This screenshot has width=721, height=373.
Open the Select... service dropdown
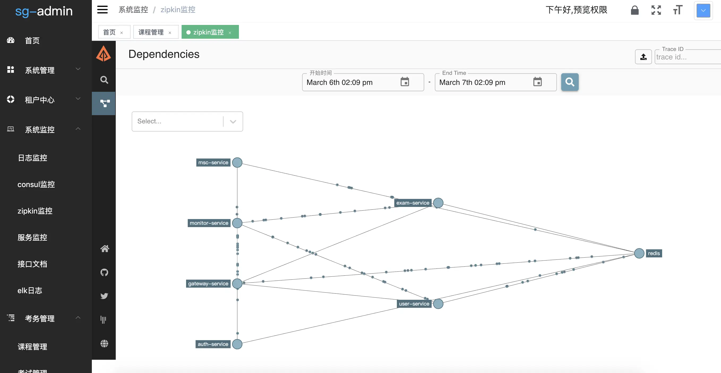187,121
